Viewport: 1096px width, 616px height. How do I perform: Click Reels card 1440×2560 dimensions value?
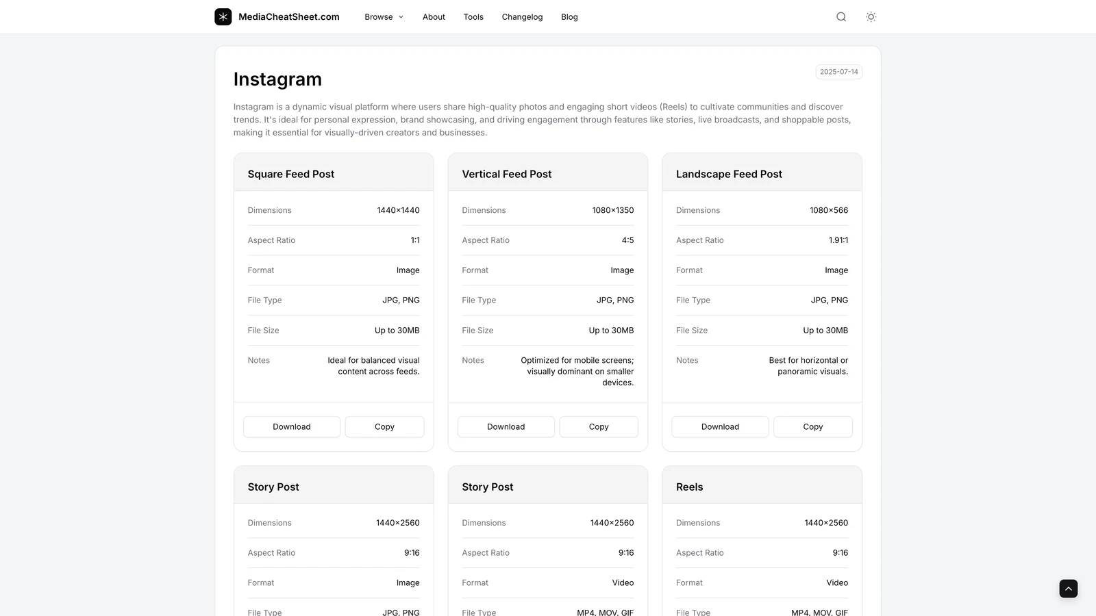click(x=826, y=523)
